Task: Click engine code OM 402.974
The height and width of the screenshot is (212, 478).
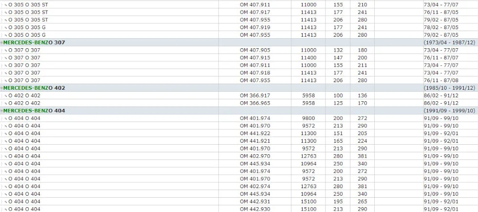Action: click(x=255, y=186)
